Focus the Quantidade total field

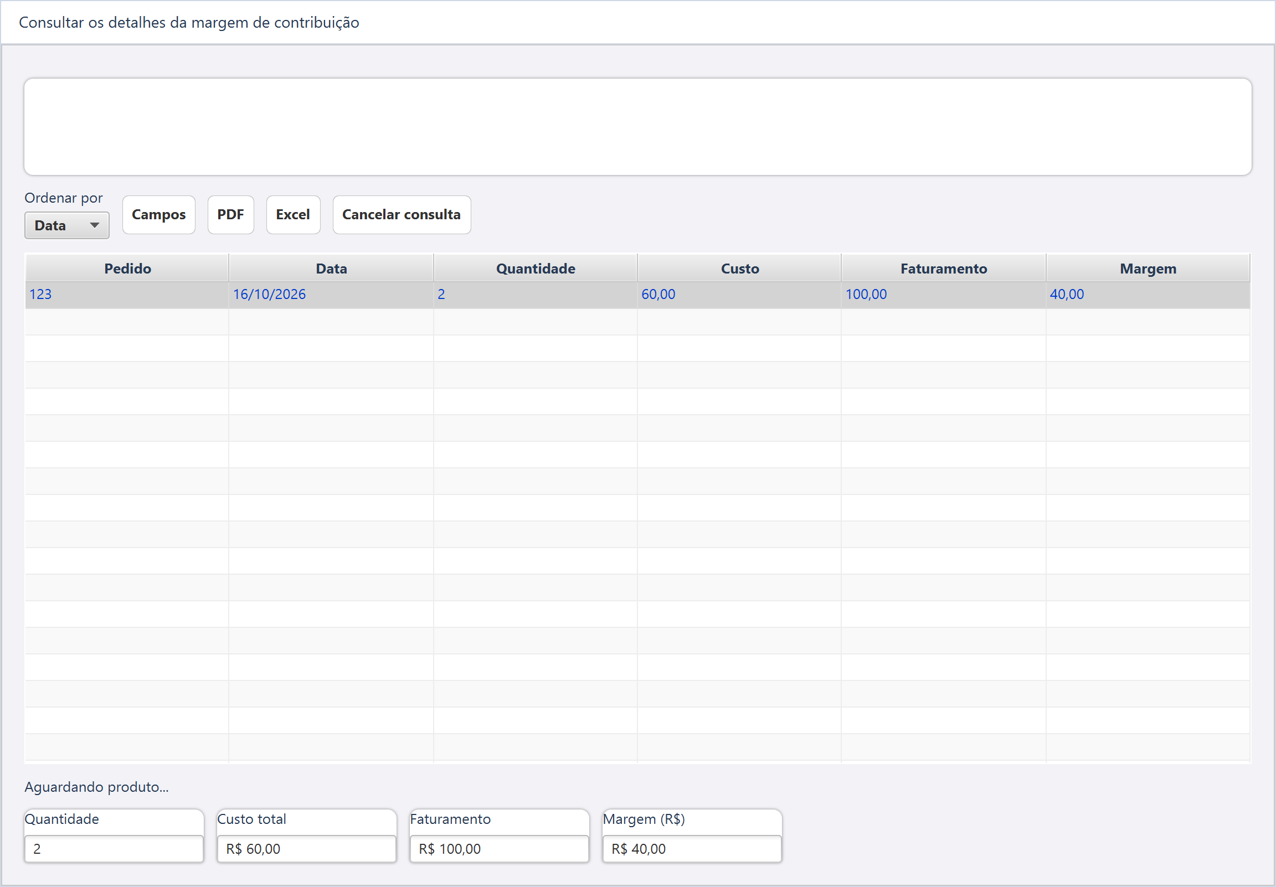click(114, 849)
